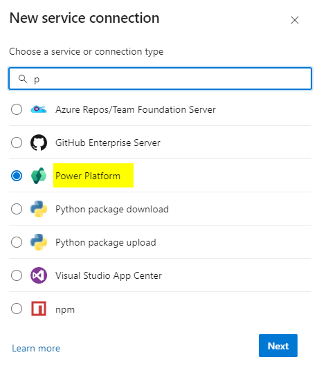Click the purple Visual Studio App Center icon

pyautogui.click(x=39, y=275)
